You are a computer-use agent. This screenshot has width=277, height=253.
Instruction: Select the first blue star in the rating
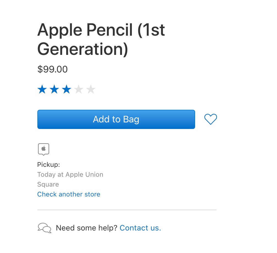pos(42,89)
